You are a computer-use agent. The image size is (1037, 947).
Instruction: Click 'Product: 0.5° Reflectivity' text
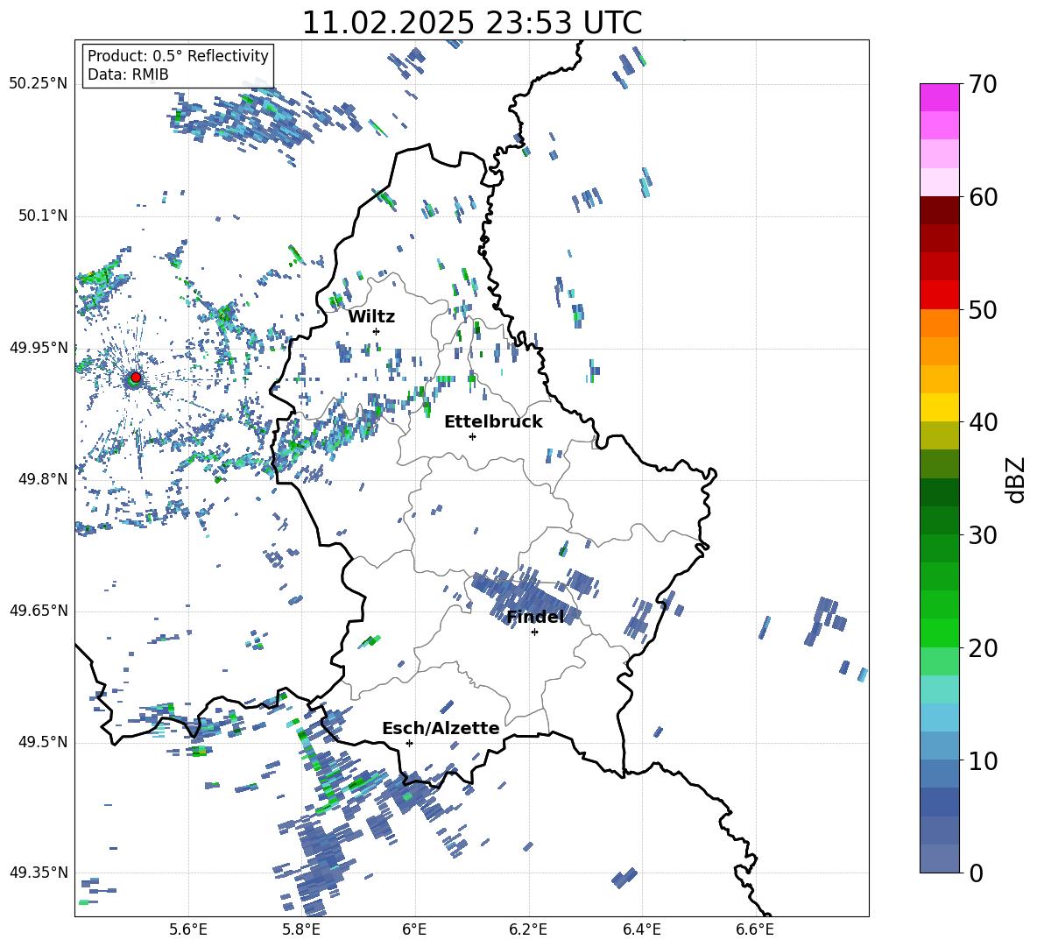tap(178, 55)
